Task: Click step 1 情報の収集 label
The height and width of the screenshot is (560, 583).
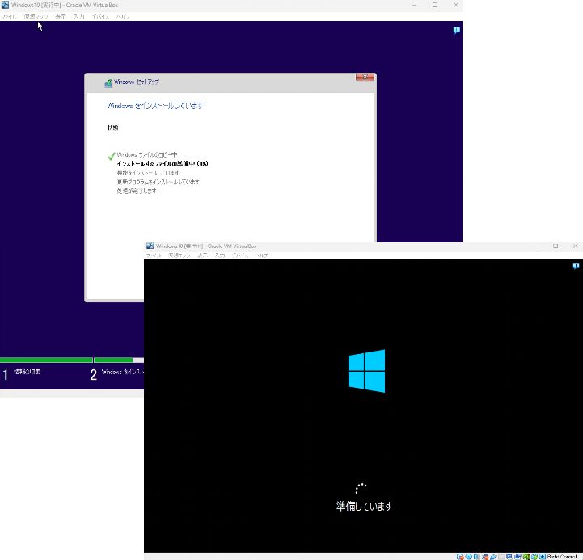Action: 27,372
